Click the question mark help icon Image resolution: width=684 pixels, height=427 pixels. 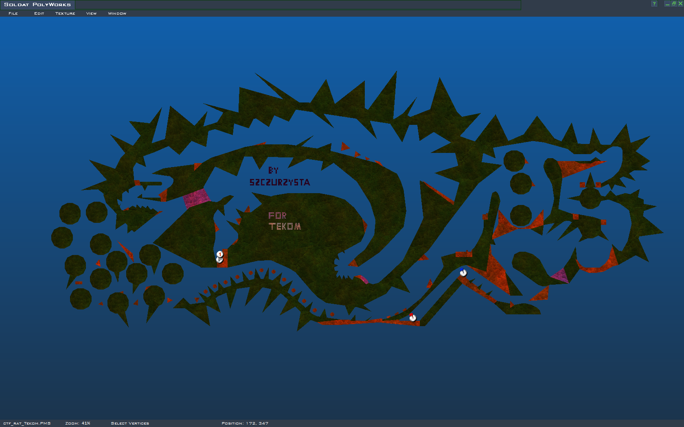654,4
